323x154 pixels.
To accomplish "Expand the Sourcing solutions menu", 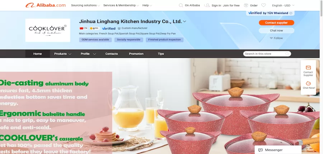I will [85, 5].
